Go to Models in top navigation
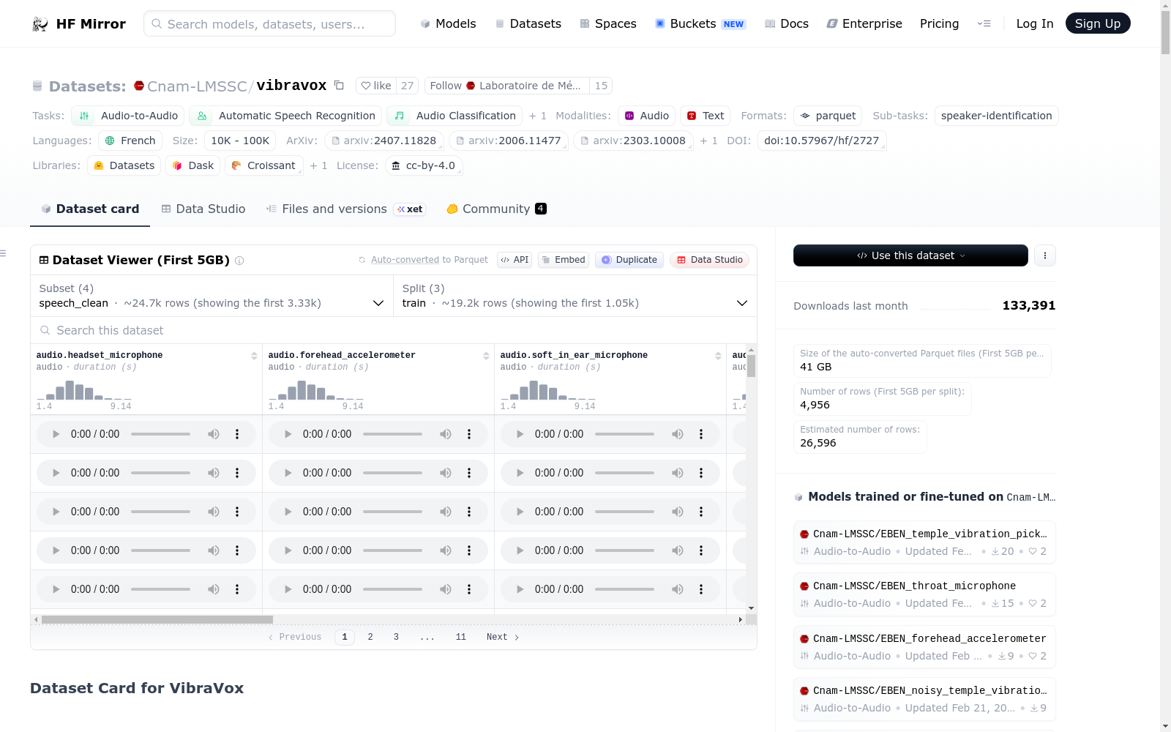1171x732 pixels. coord(448,24)
